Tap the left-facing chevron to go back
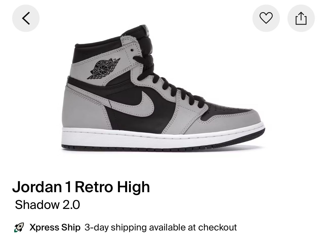Image resolution: width=327 pixels, height=233 pixels. coord(26,18)
